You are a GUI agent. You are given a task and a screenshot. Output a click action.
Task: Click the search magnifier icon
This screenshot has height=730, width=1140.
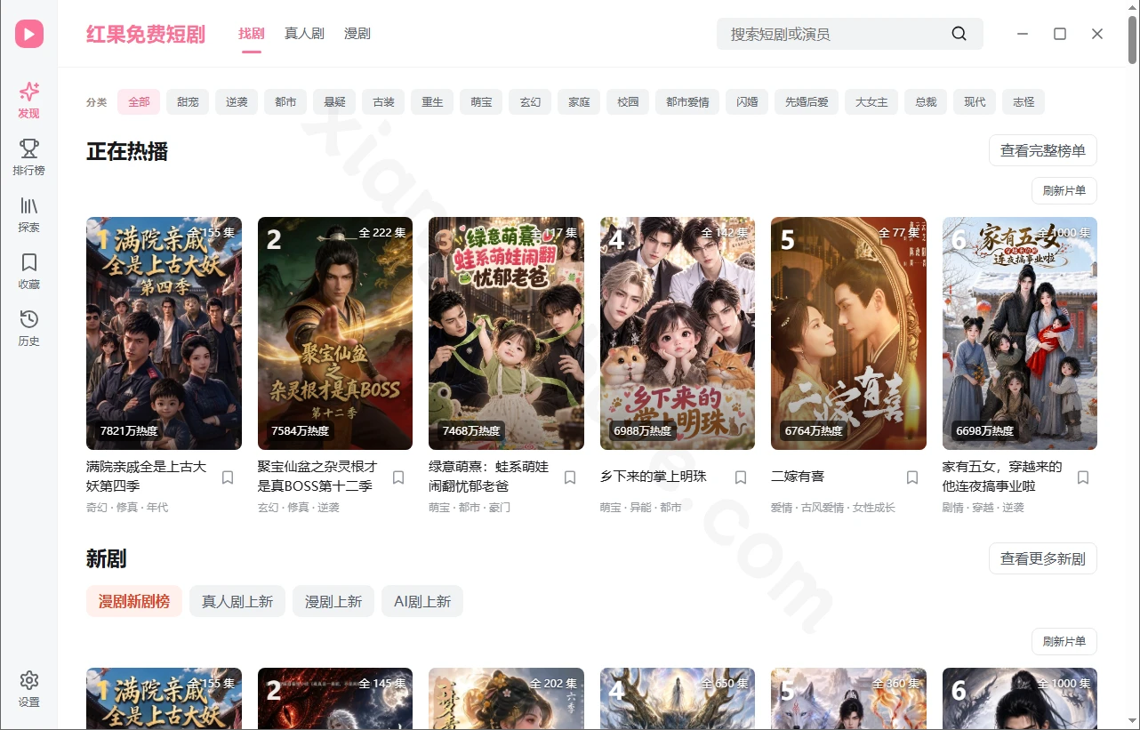pyautogui.click(x=959, y=34)
